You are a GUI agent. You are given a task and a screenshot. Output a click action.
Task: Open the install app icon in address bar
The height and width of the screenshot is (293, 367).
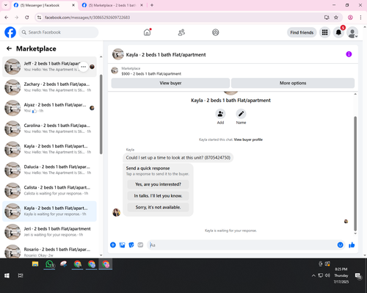click(x=327, y=18)
